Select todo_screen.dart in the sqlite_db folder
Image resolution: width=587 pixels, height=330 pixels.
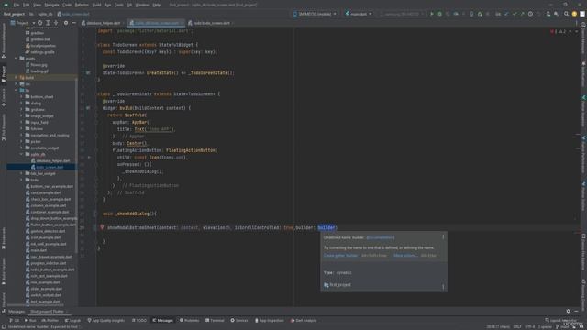tap(48, 167)
